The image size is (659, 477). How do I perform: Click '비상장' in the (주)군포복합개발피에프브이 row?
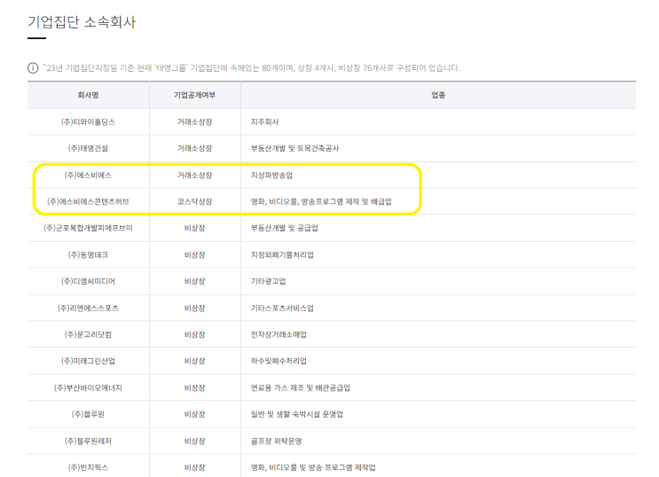click(x=194, y=228)
